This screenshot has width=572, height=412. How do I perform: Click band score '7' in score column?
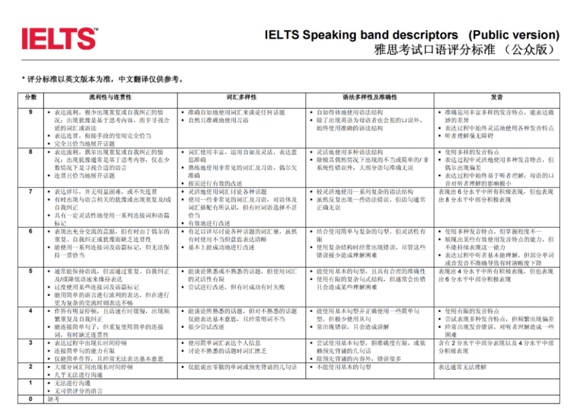point(31,191)
